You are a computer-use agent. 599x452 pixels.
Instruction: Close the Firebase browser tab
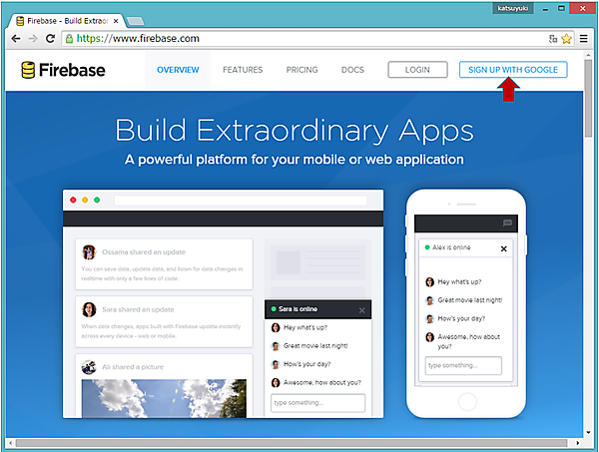(x=116, y=21)
